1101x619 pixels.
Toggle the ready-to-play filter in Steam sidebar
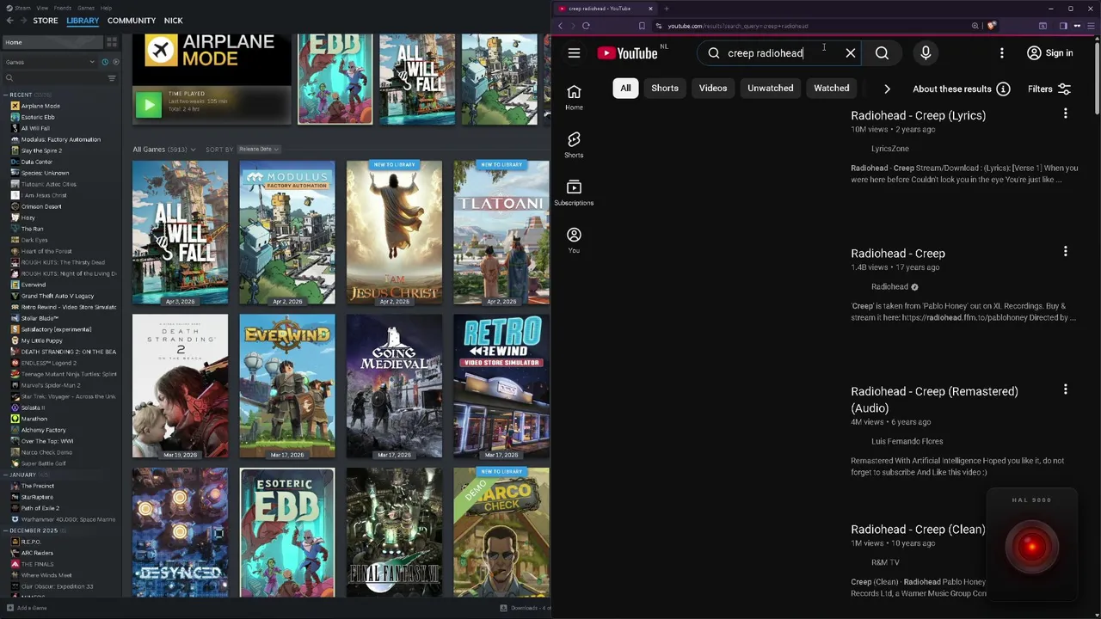click(115, 62)
